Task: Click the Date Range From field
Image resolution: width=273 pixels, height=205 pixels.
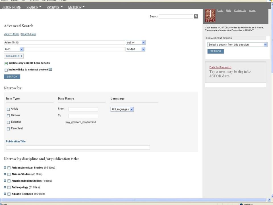Action: [83, 109]
